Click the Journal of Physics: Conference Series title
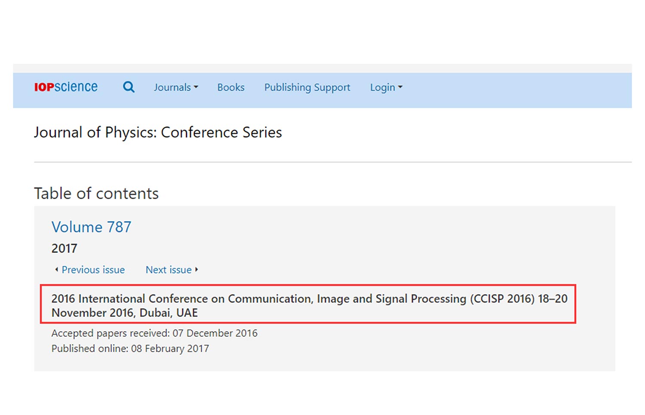The image size is (645, 415). click(x=158, y=132)
